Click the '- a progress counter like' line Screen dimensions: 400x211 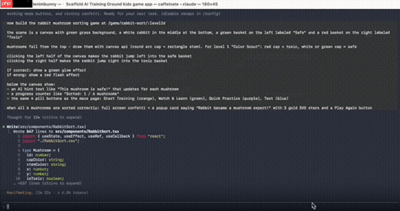[63, 94]
